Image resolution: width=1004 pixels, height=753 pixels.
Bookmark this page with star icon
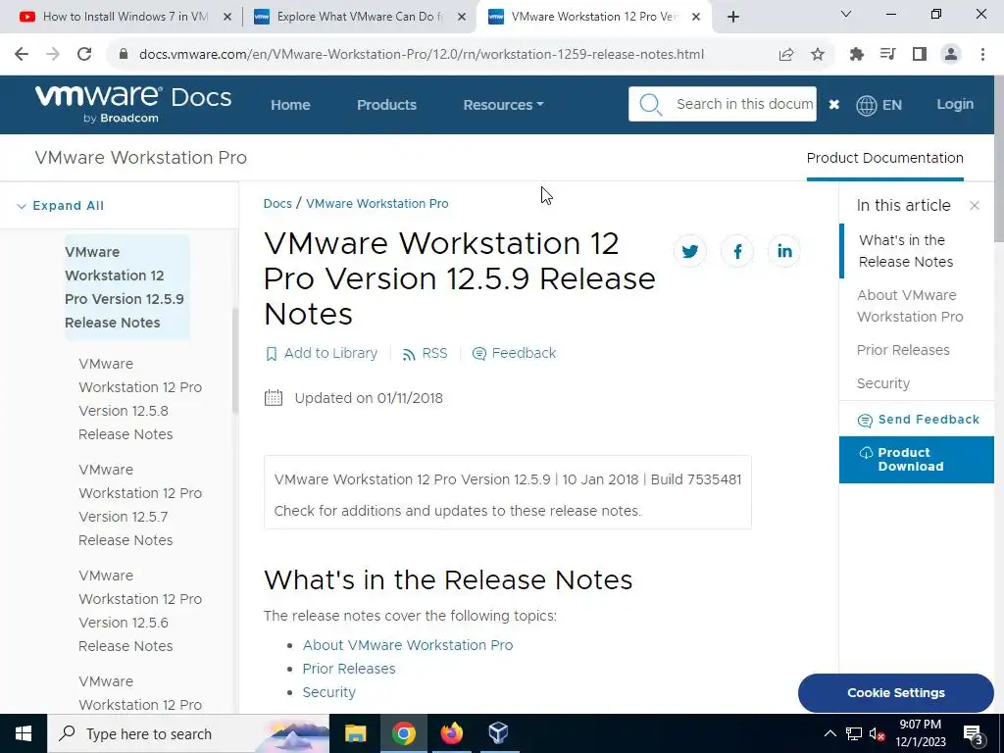pos(818,55)
